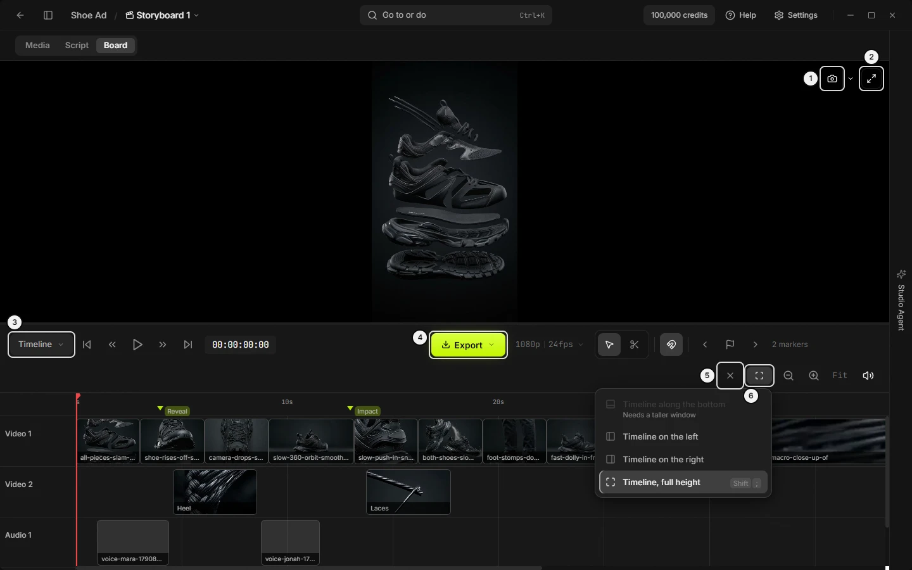912x570 pixels.
Task: Go to next marker
Action: point(756,345)
